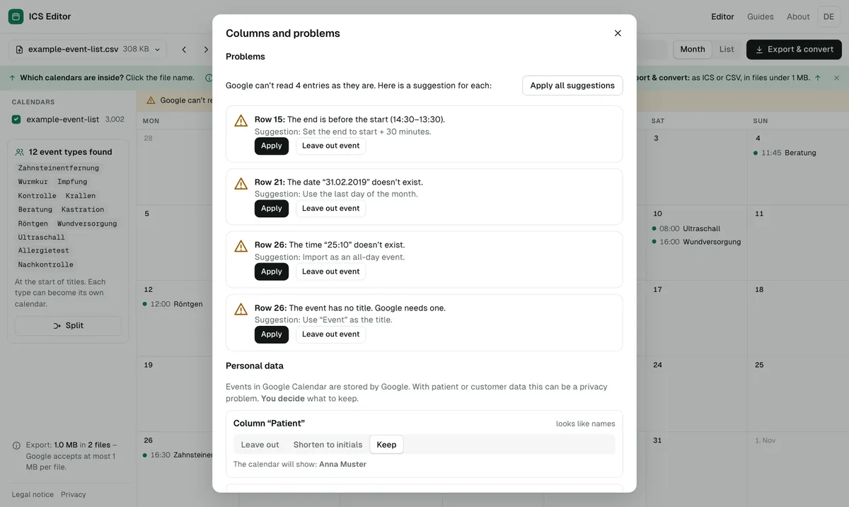Choose Shorten to initials for Patient

point(328,445)
